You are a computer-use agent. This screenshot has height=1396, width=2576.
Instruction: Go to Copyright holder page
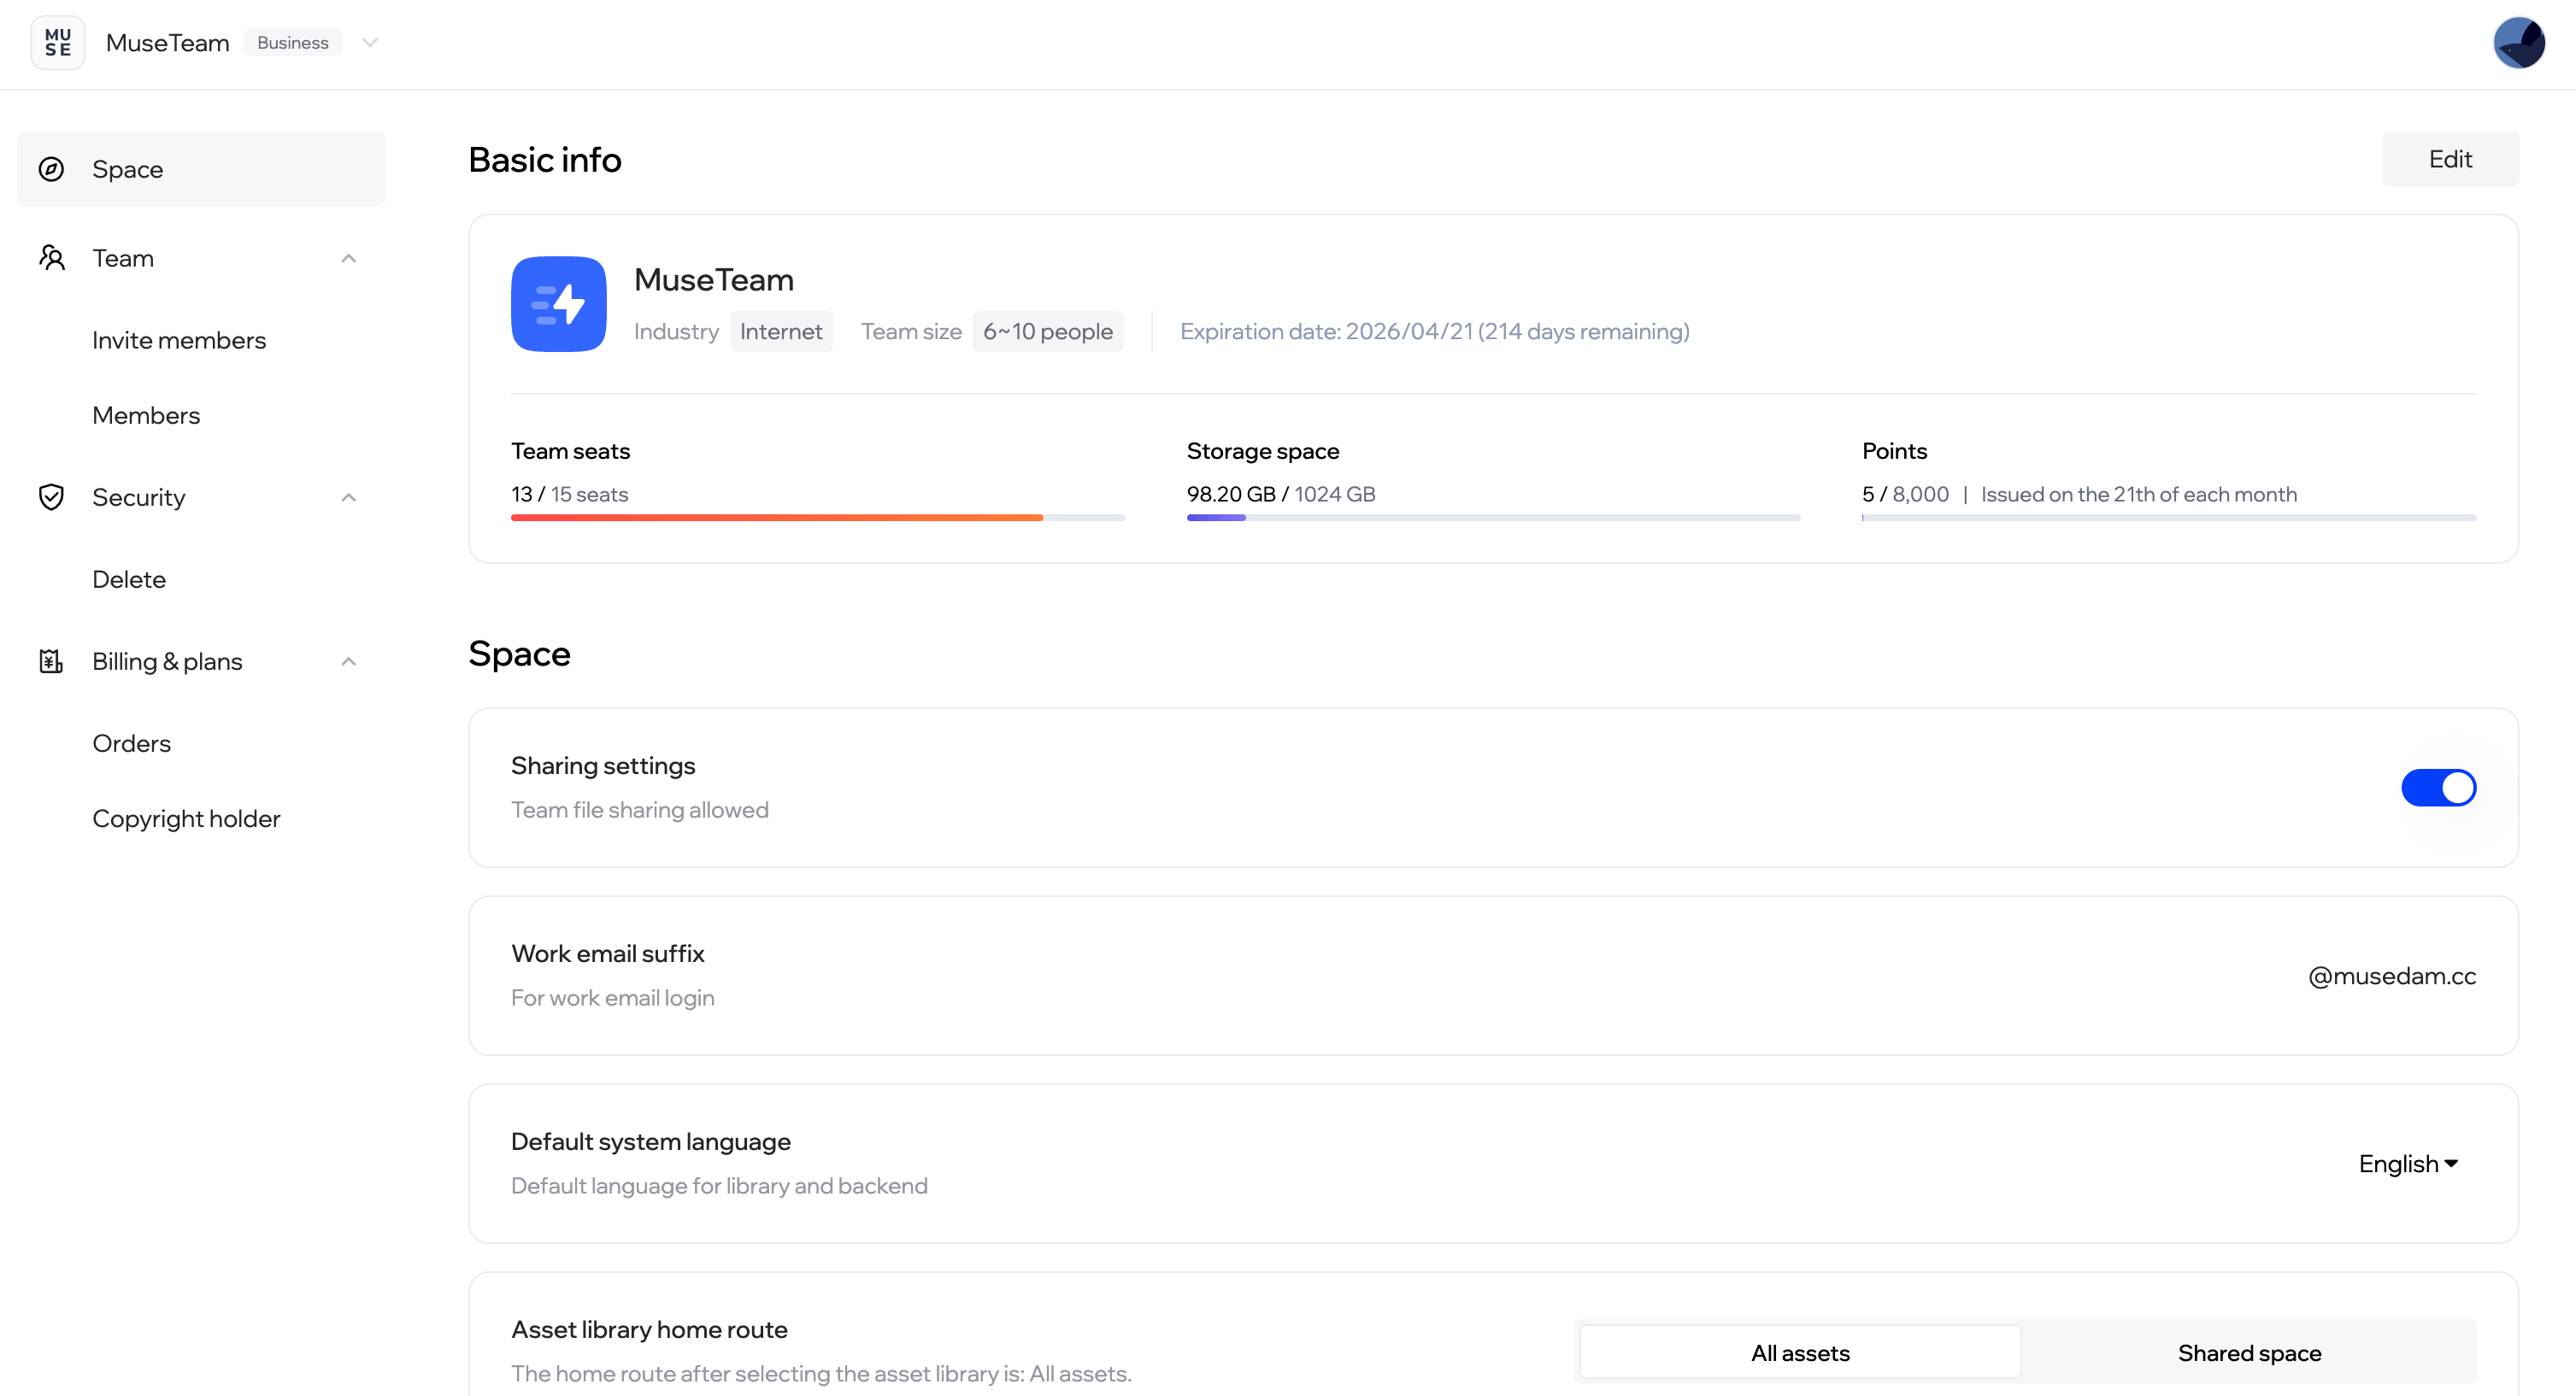186,818
